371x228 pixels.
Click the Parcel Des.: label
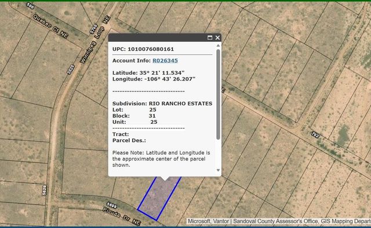[129, 141]
